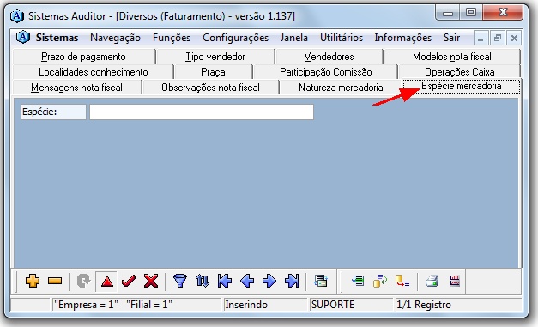Open the Janela menu

293,38
